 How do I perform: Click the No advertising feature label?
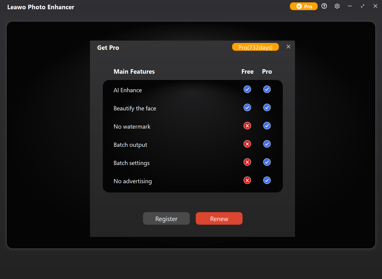[x=133, y=181]
